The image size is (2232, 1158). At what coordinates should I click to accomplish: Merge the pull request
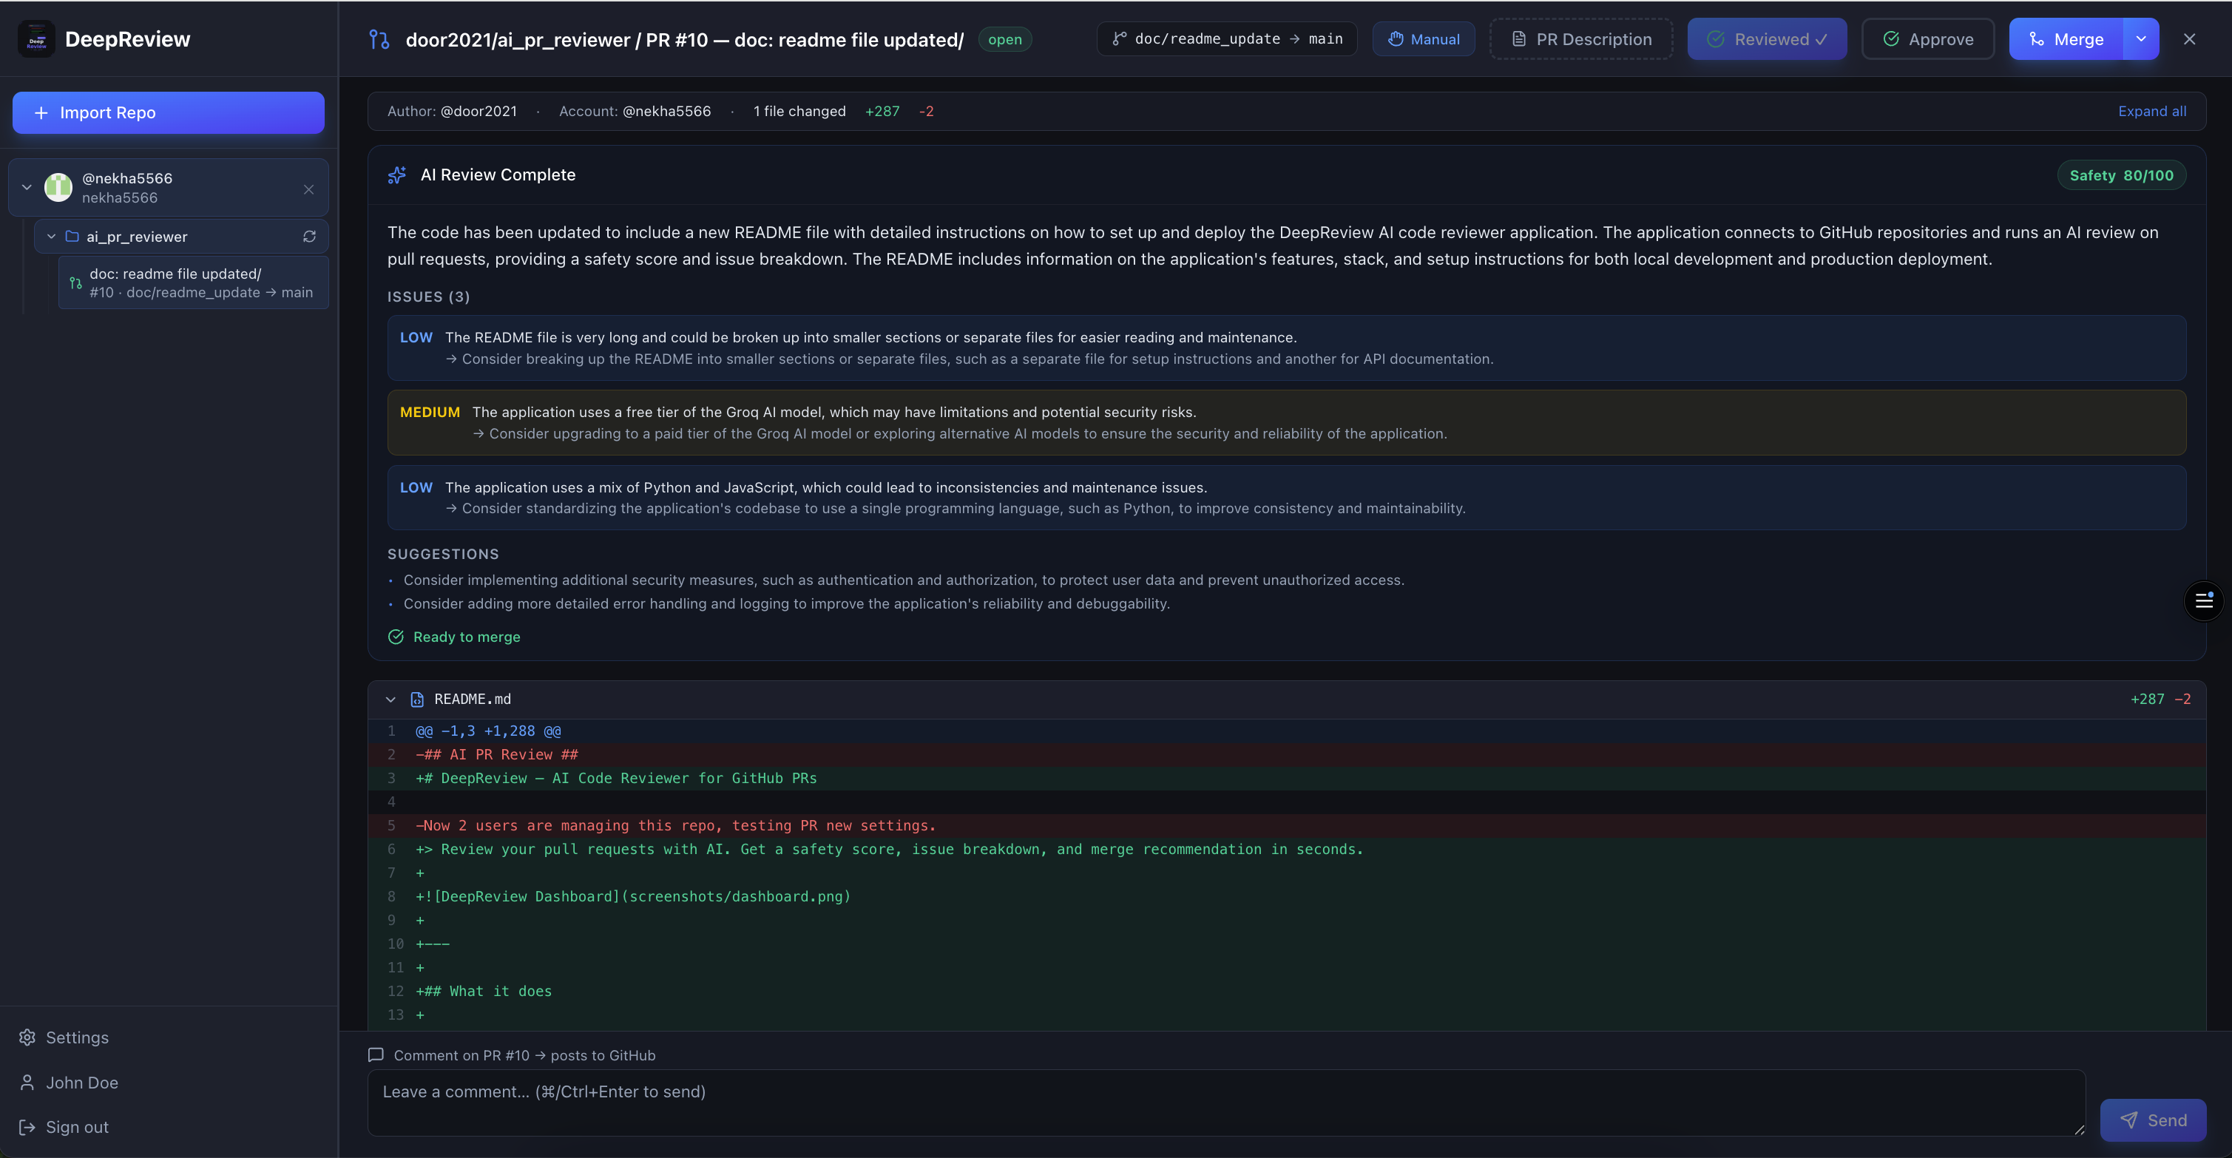(2066, 39)
